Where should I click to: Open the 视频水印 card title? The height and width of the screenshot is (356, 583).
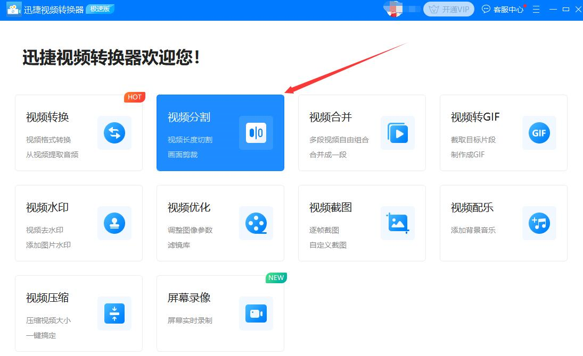(47, 207)
